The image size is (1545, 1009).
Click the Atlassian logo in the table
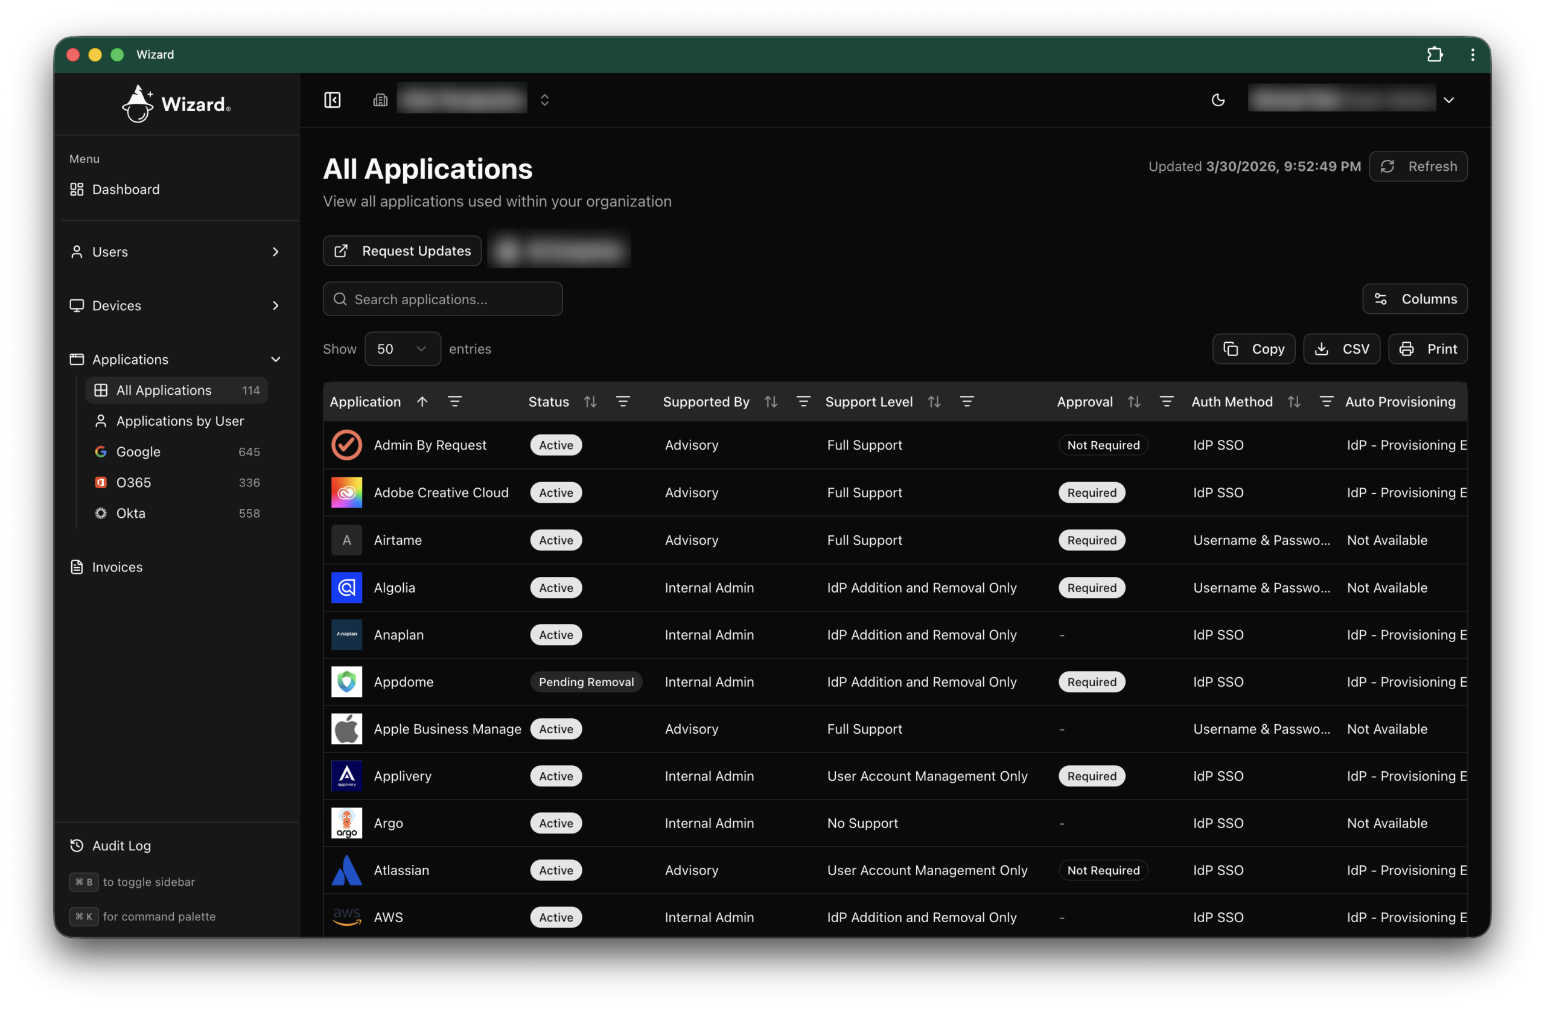[x=346, y=870]
